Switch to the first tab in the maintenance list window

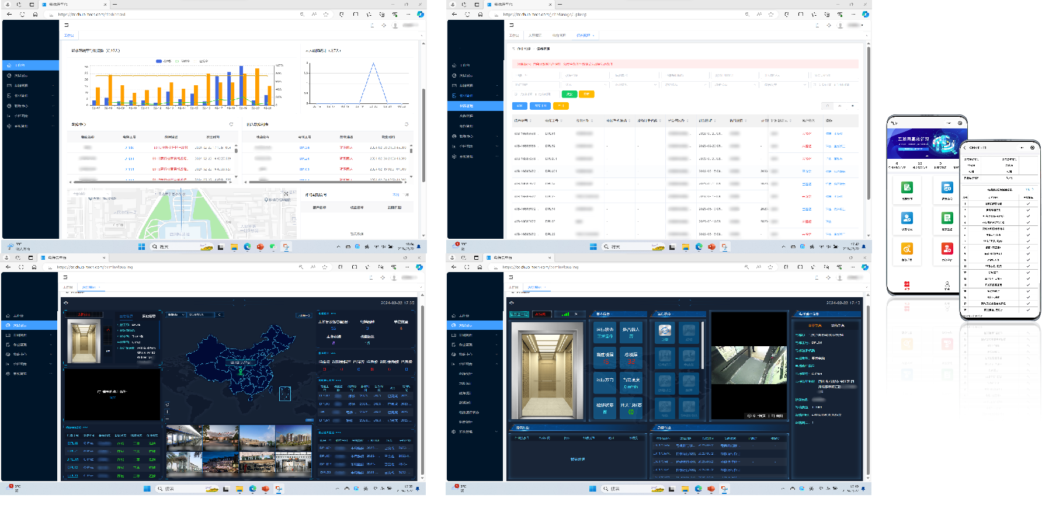pos(514,36)
